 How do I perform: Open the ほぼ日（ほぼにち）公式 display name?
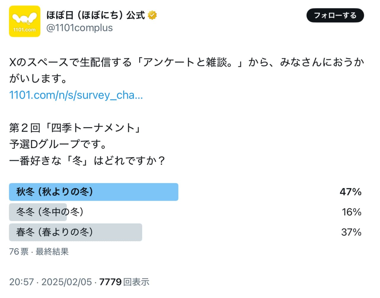coord(96,15)
